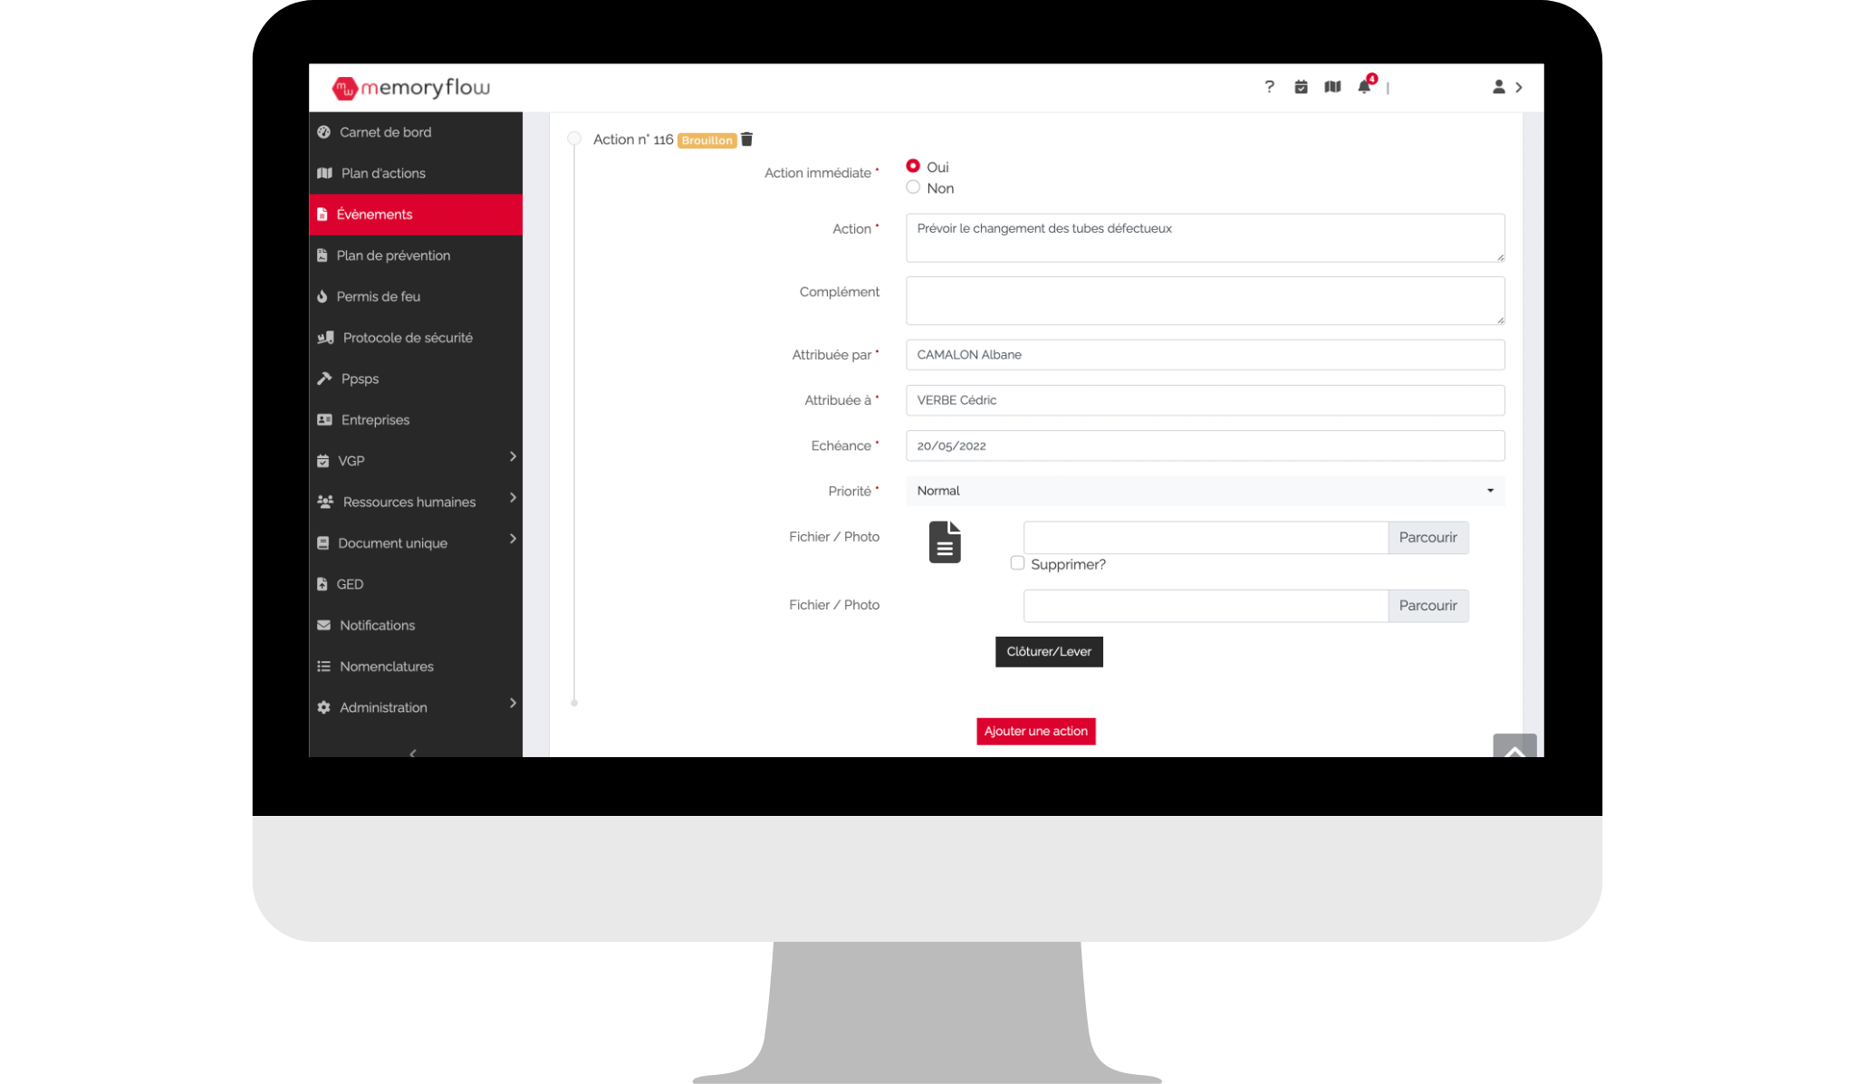
Task: Navigate to Plan d'actions
Action: point(384,173)
